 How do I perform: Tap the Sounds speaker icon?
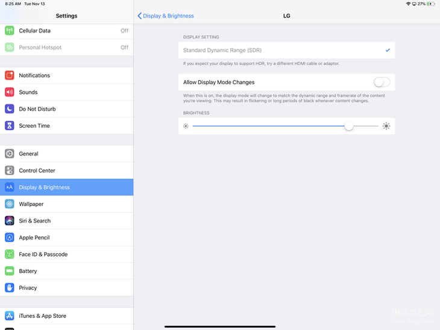coord(10,92)
